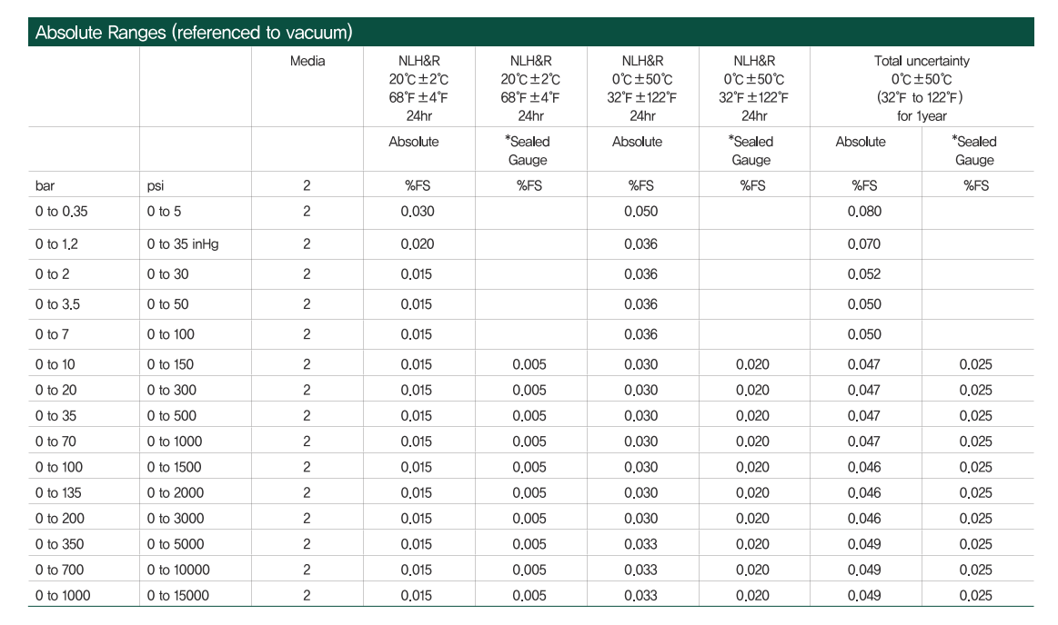Viewport: 1058px width, 625px height.
Task: Select the "Media" column header
Action: pos(307,61)
